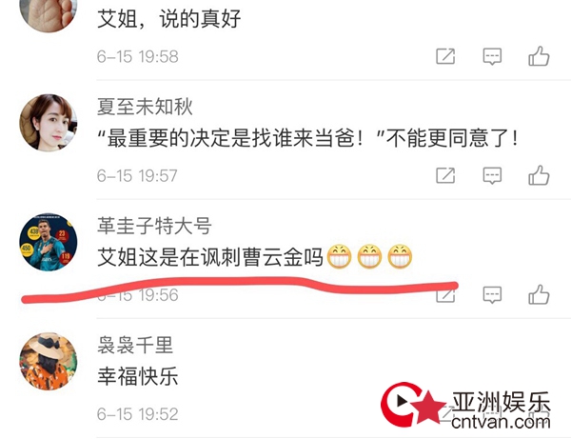Image resolution: width=571 pixels, height=439 pixels.
Task: Open the top commenter's avatar
Action: 49,12
